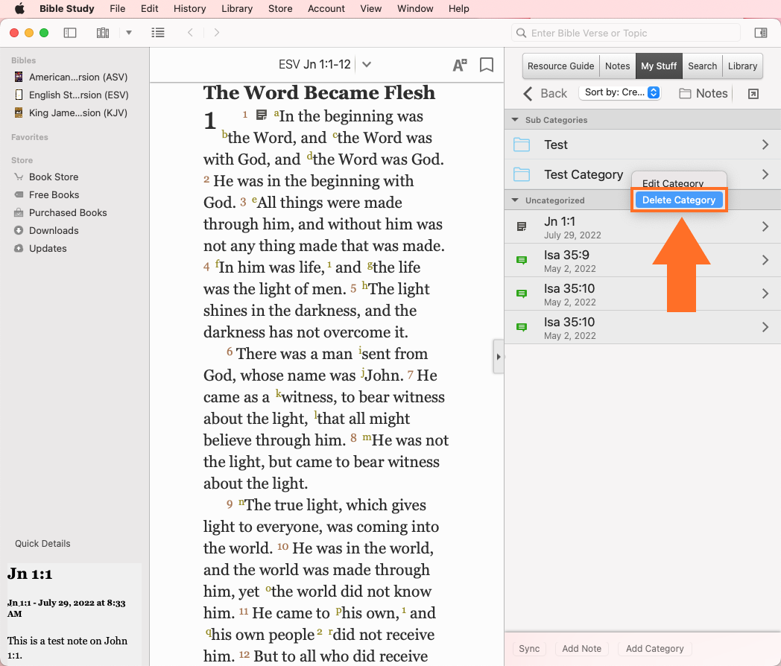
Task: Click the note icon beside verse 1
Action: point(262,115)
